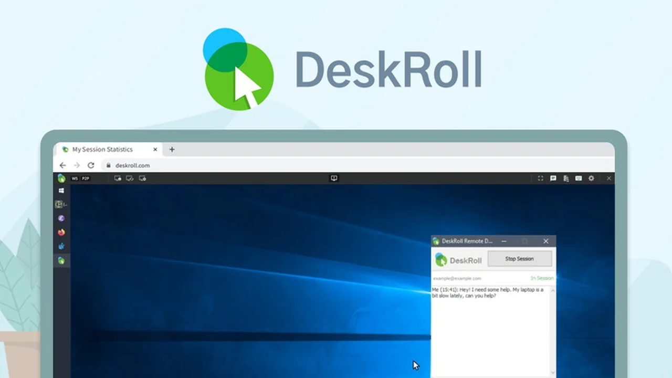Click the first monitor icon in session toolbar

(x=118, y=178)
